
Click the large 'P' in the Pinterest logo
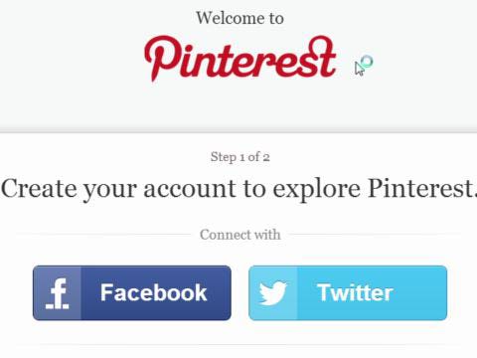(162, 58)
